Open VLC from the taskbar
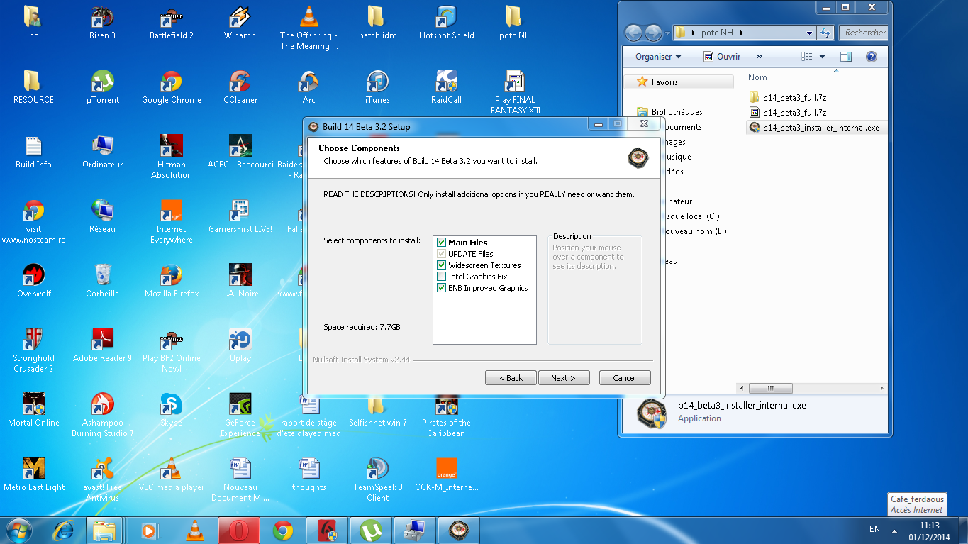The height and width of the screenshot is (544, 968). coord(194,530)
